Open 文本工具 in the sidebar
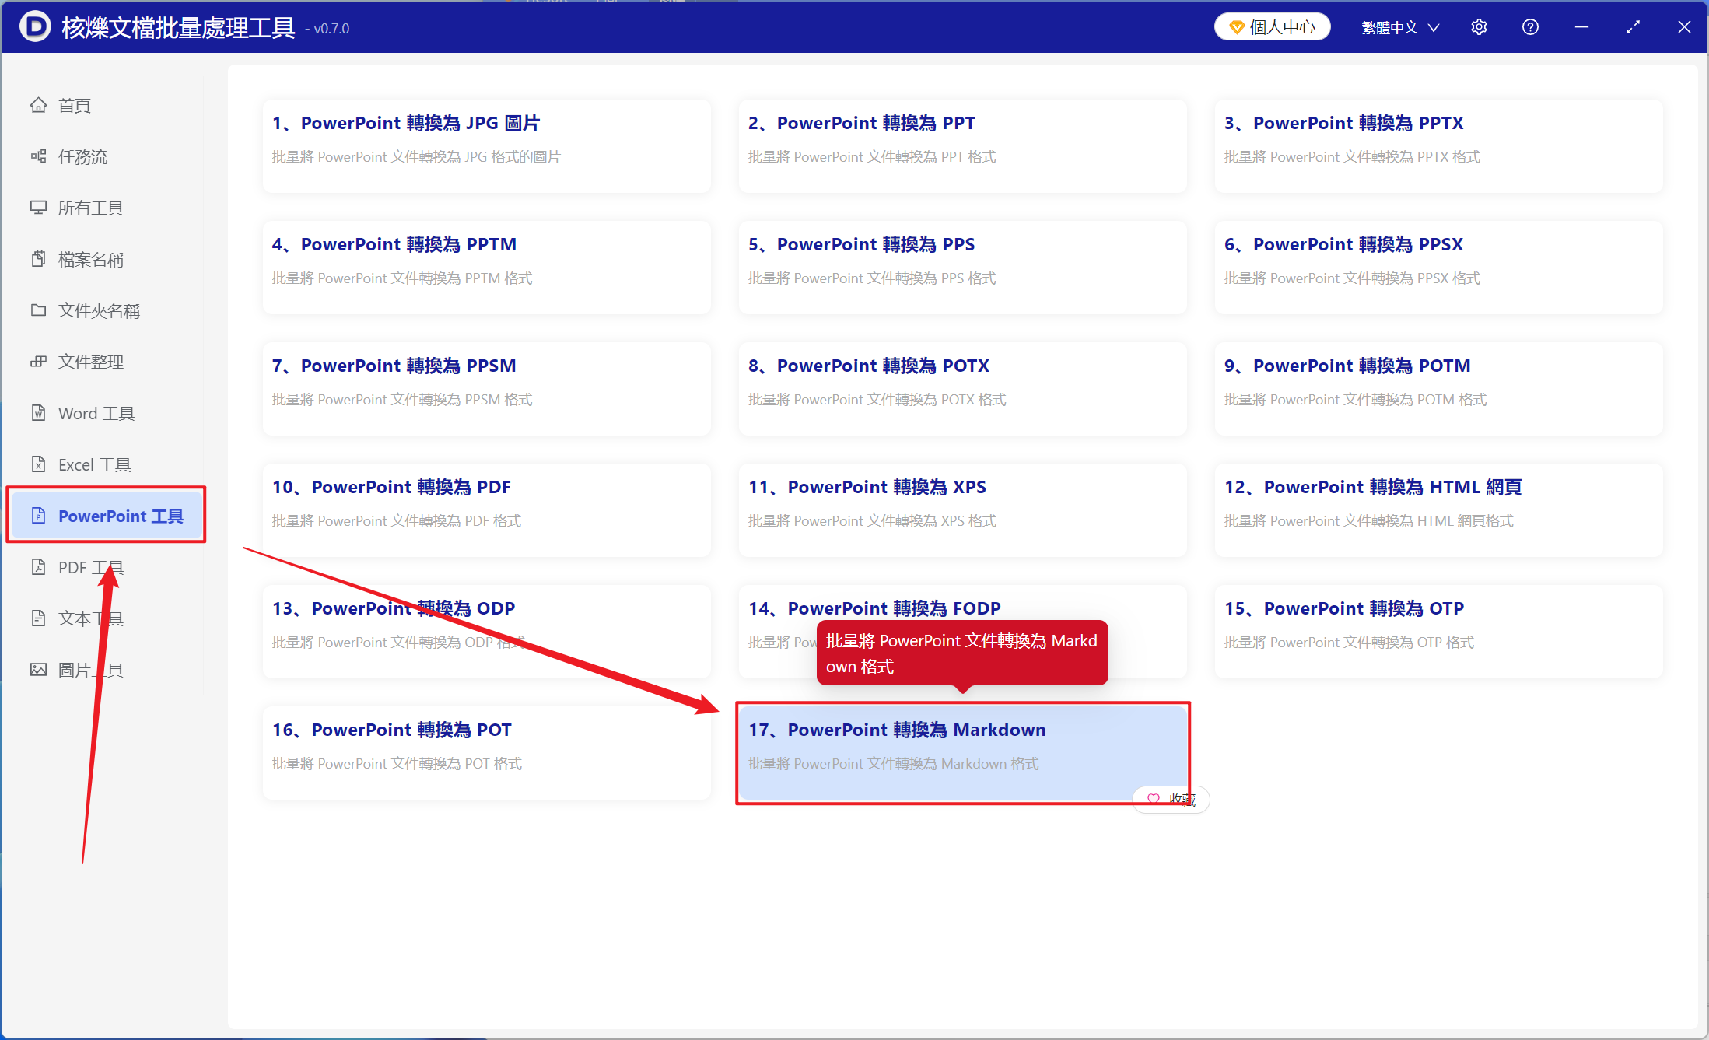Image resolution: width=1709 pixels, height=1040 pixels. coord(108,618)
